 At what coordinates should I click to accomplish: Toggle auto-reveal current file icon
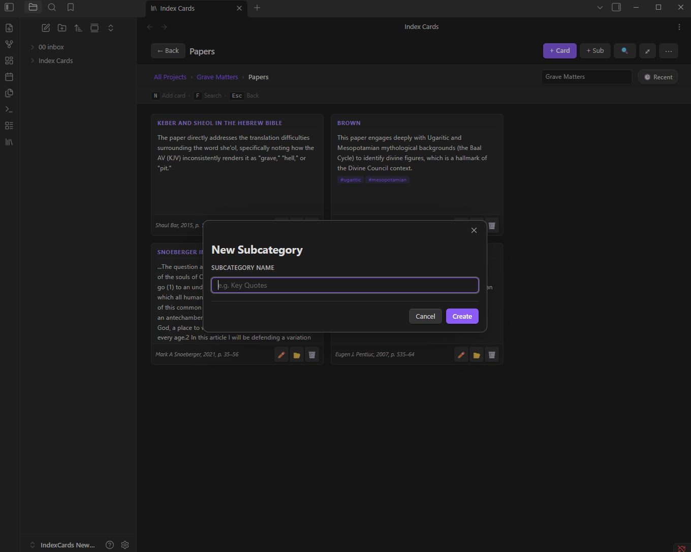tap(95, 28)
